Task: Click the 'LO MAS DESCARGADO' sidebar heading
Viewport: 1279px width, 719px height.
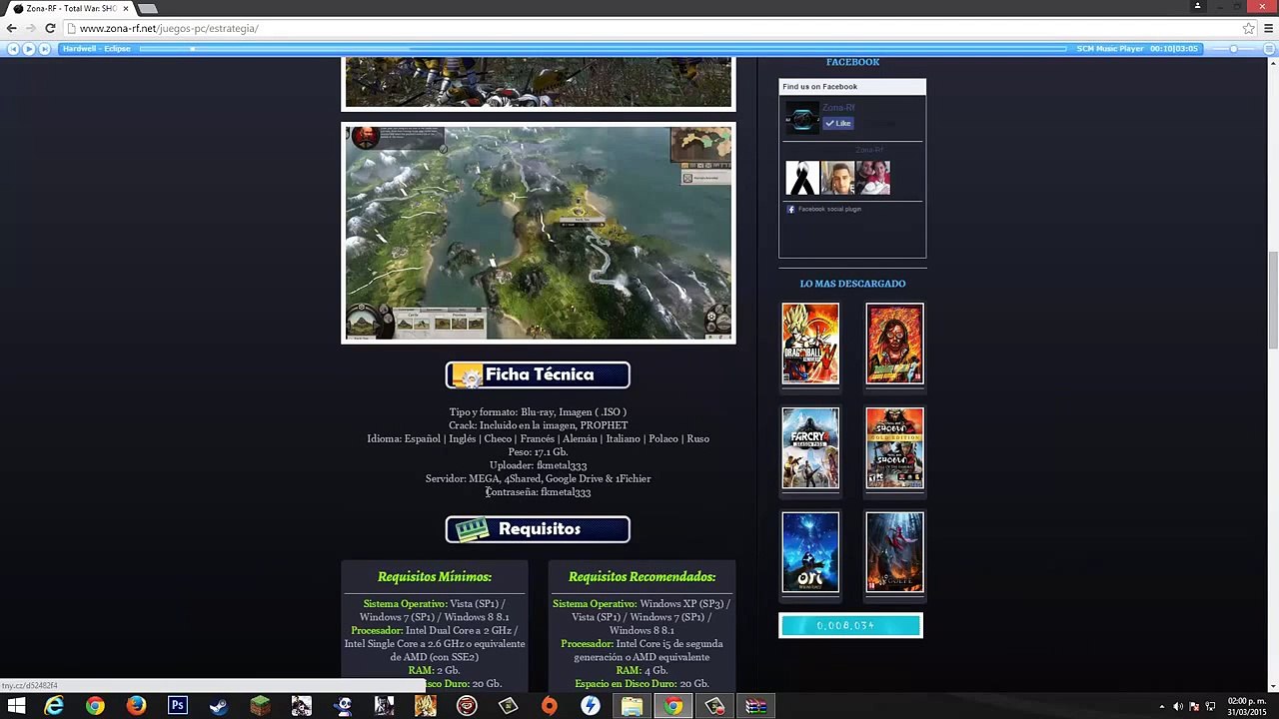Action: [852, 284]
